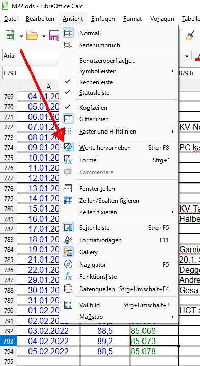Open the Format menu
The height and width of the screenshot is (366, 200).
click(133, 19)
